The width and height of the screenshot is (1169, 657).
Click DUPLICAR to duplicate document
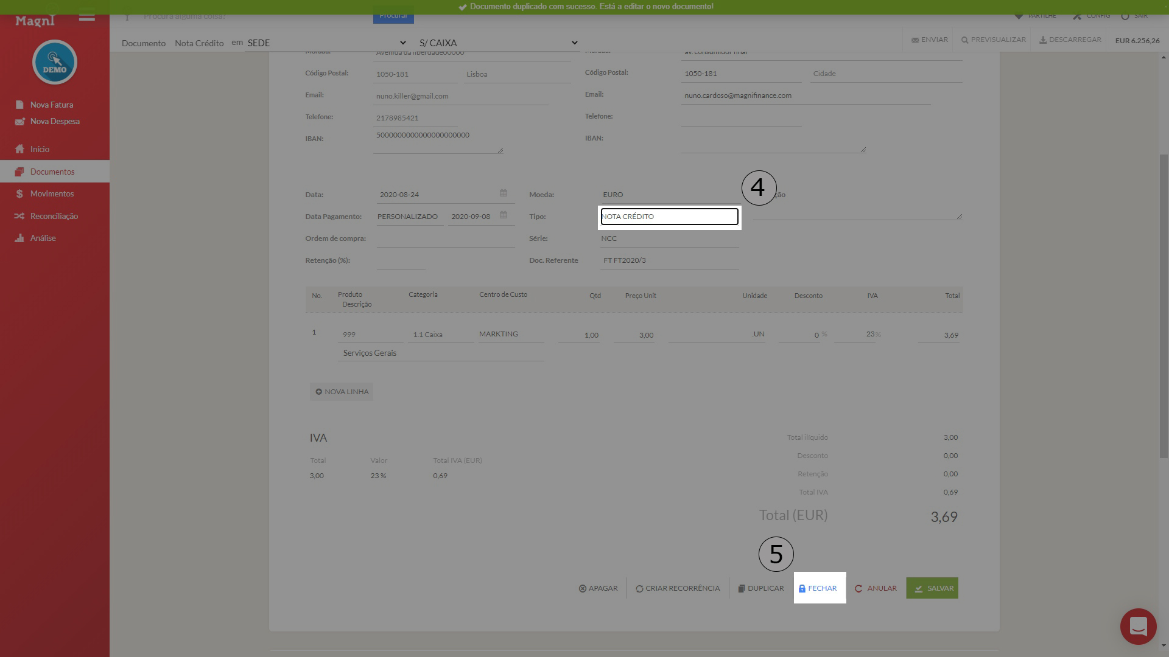pos(760,588)
